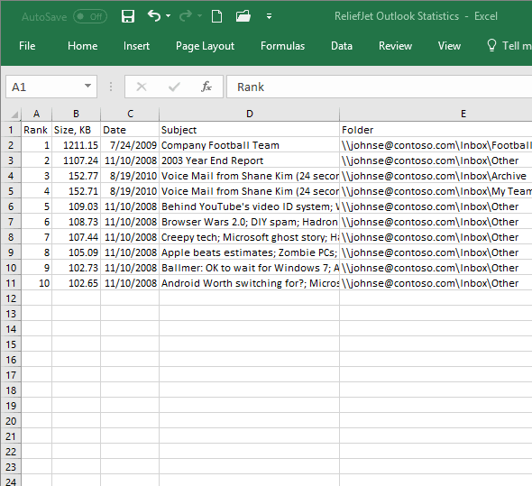The height and width of the screenshot is (486, 532).
Task: Click the formula bar containing Rank
Action: point(379,87)
